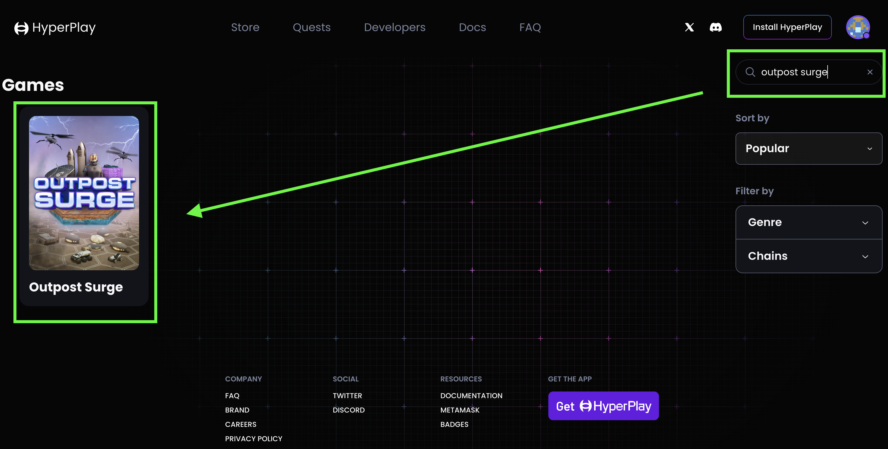Open the footer DISCORD link
Image resolution: width=888 pixels, height=449 pixels.
pyautogui.click(x=349, y=410)
